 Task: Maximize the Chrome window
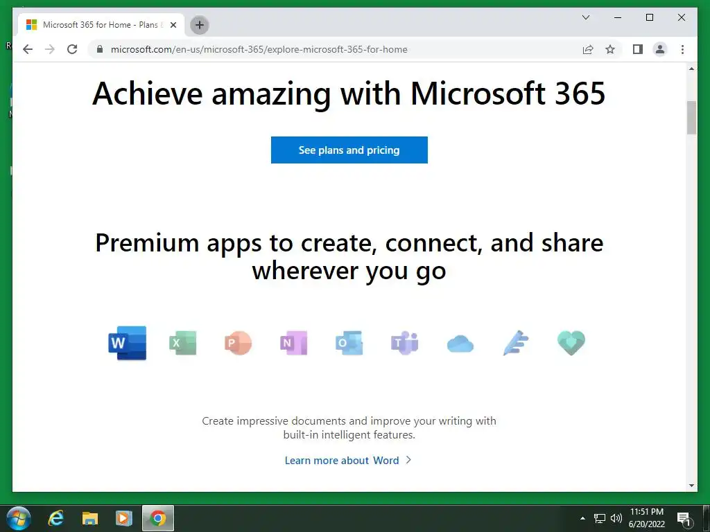[649, 17]
